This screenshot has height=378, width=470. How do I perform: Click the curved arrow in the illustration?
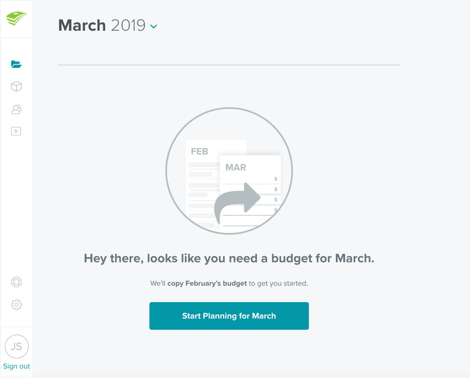coord(236,200)
